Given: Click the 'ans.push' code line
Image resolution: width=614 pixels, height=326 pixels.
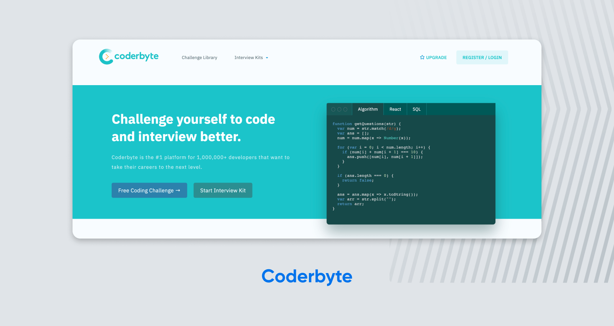Looking at the screenshot, I should coord(385,157).
